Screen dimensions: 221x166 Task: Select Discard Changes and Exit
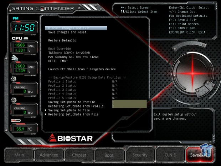pyautogui.click(x=76, y=28)
